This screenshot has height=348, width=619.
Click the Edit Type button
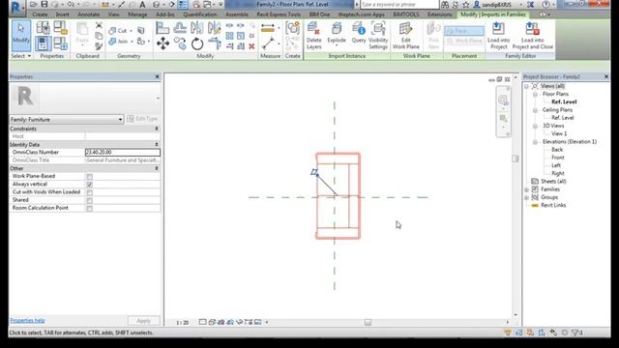(142, 119)
